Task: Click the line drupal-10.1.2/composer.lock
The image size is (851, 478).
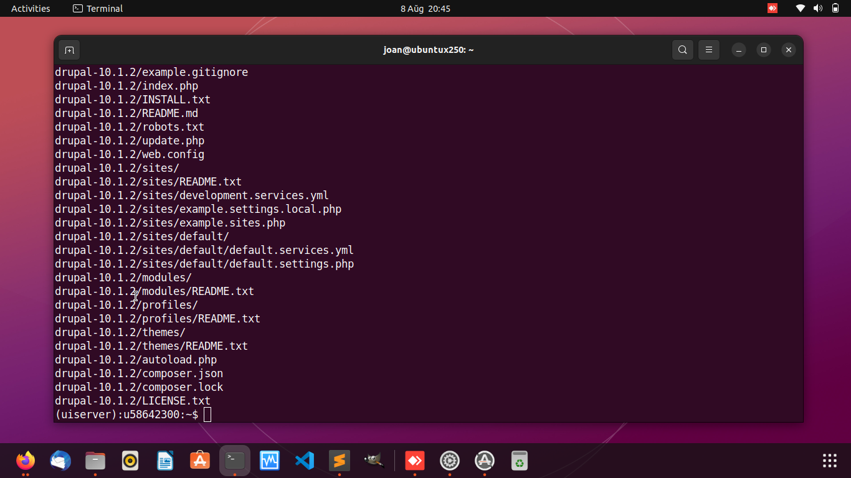Action: [139, 387]
